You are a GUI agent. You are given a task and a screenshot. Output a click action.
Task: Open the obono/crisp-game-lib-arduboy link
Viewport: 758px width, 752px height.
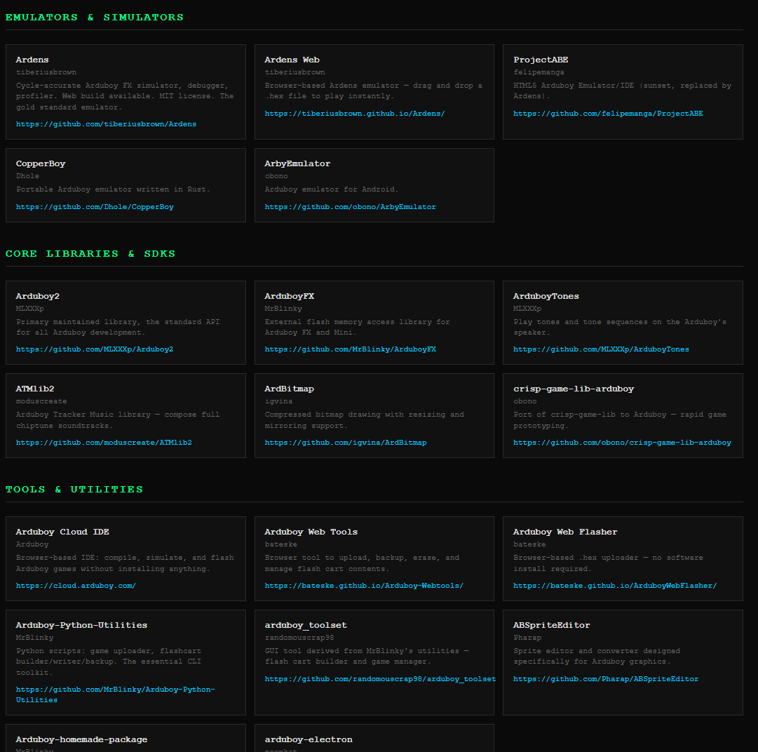(x=622, y=443)
